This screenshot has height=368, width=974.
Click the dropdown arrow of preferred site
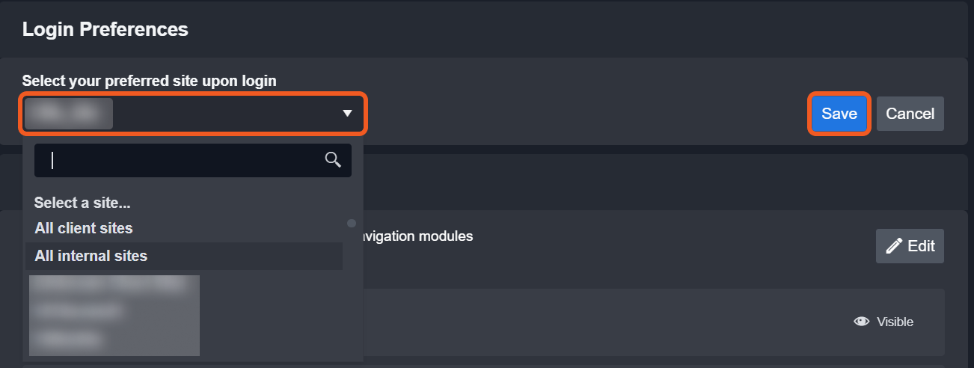click(x=347, y=114)
